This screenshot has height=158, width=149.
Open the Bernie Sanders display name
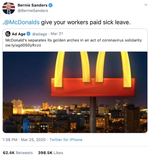coord(32,5)
